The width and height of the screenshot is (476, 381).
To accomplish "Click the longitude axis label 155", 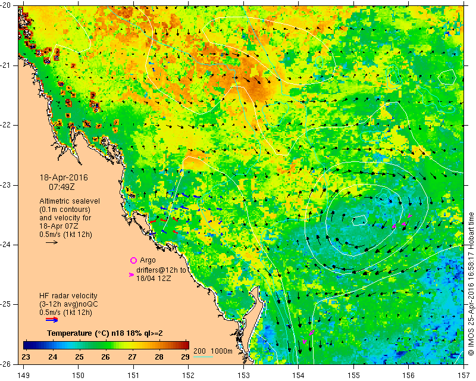I will (353, 376).
